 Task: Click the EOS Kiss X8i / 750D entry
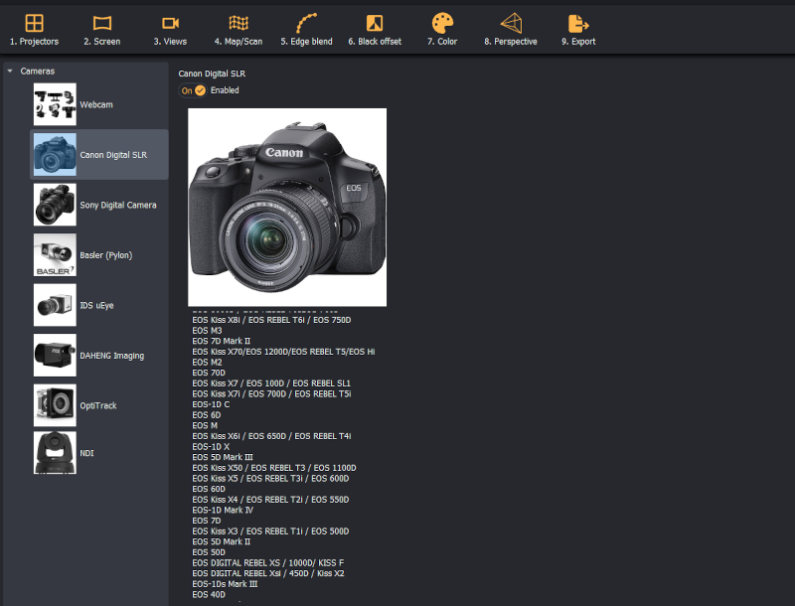click(271, 320)
